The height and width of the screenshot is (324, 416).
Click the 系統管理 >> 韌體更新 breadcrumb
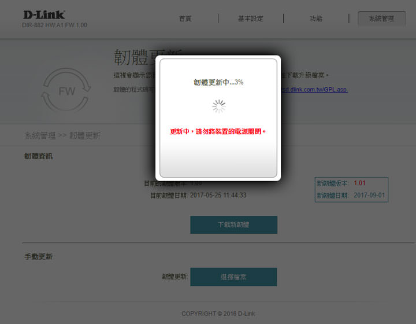click(x=62, y=136)
